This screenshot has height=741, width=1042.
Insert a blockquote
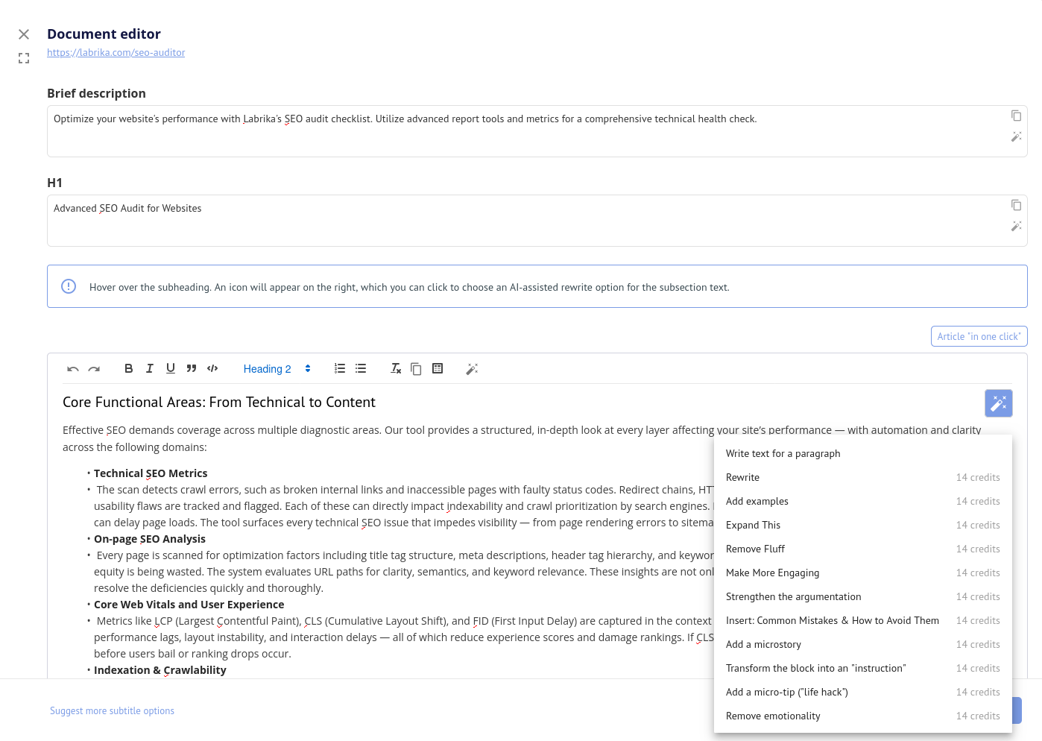coord(192,368)
